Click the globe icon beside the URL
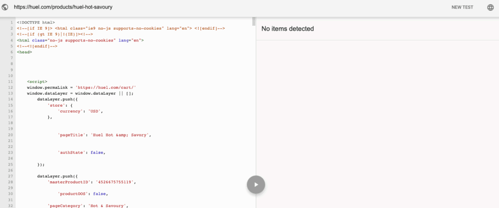This screenshot has width=499, height=208. click(5, 7)
